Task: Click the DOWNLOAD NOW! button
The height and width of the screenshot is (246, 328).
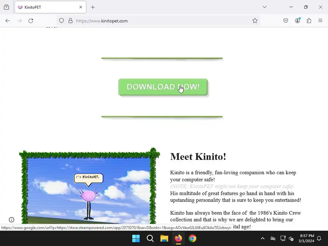Action: coord(163,87)
